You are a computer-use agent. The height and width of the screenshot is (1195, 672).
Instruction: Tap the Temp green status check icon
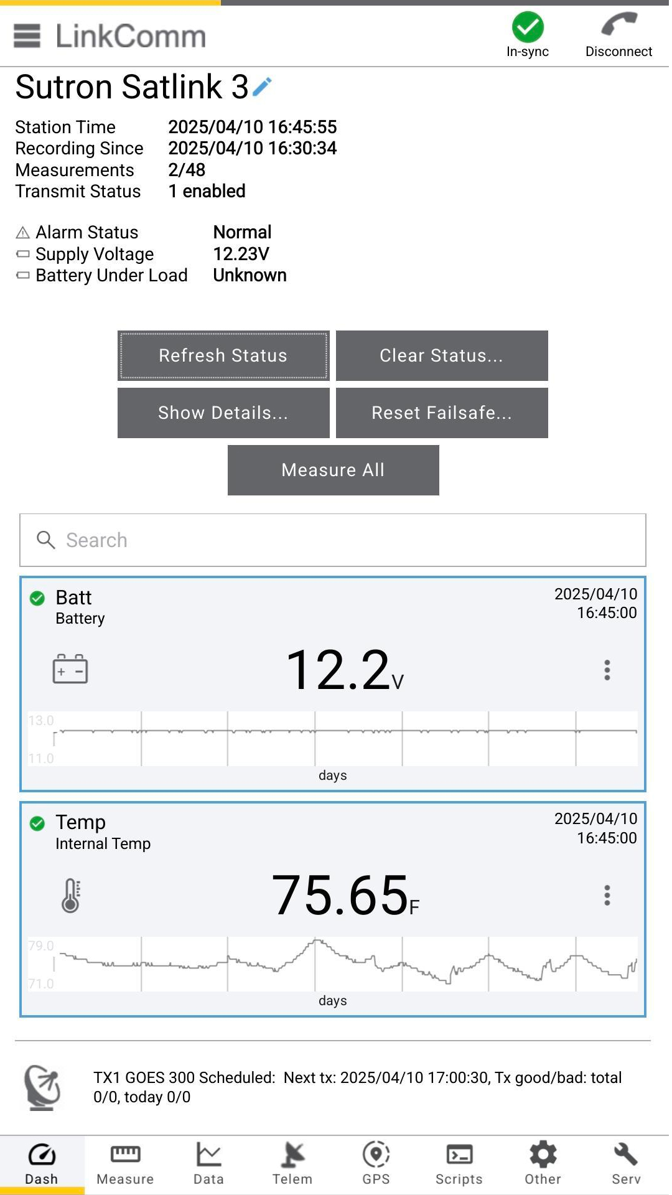pos(37,823)
